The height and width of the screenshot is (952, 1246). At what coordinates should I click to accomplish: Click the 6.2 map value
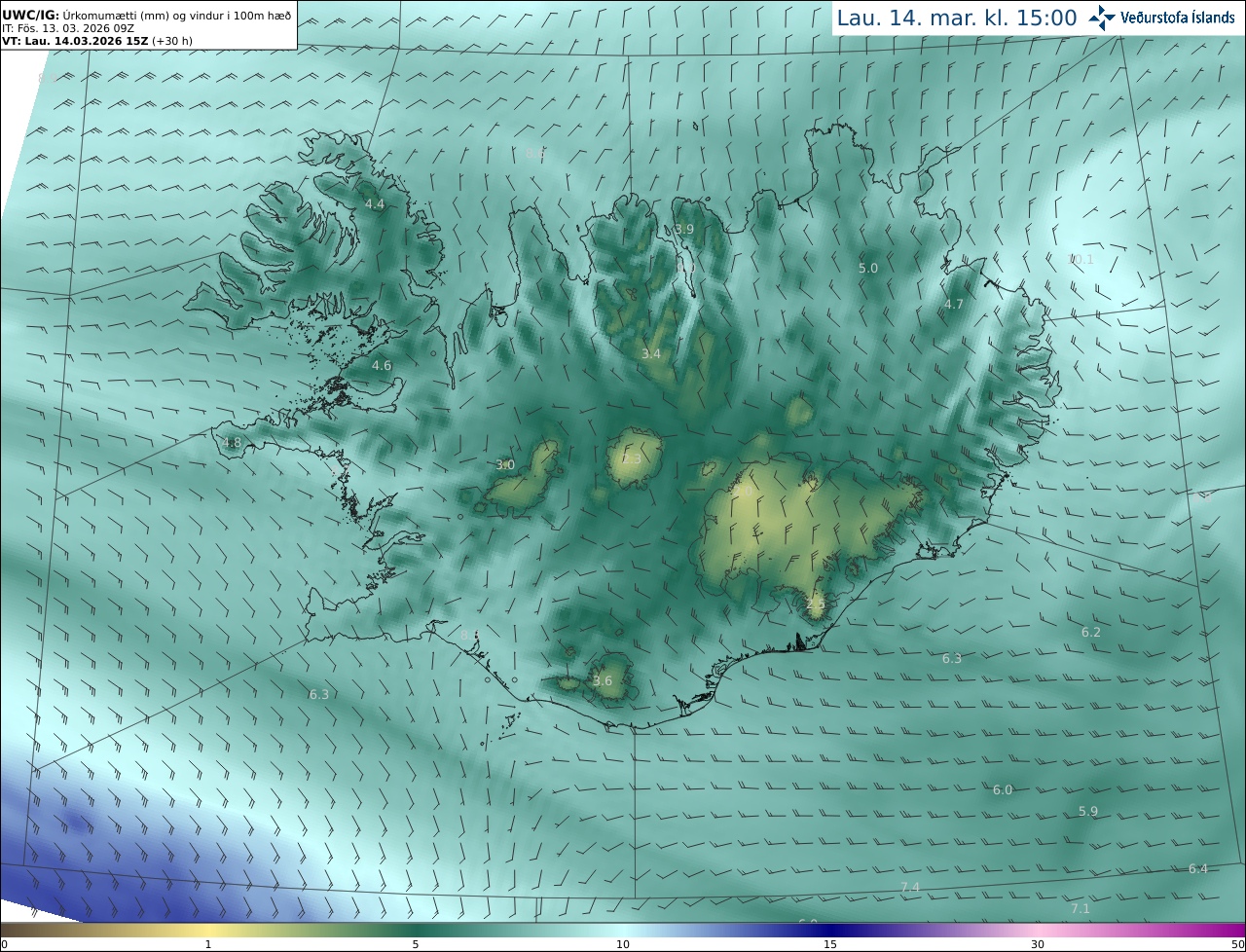tap(1091, 632)
